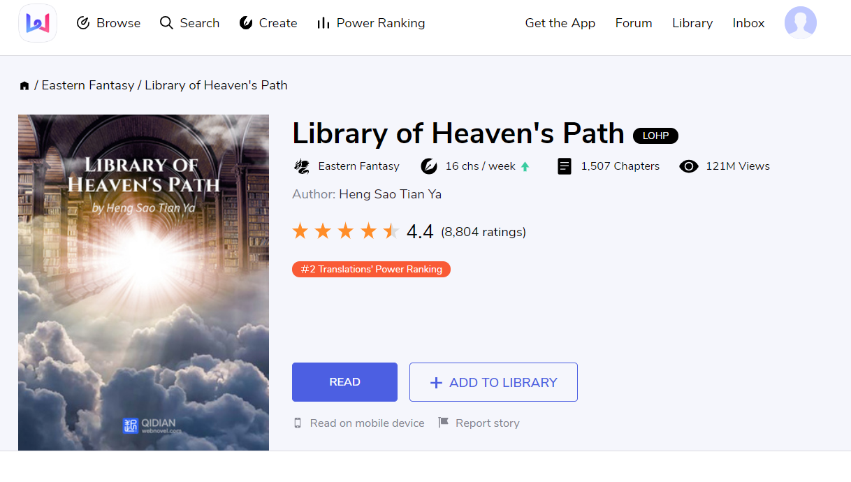Click the 121M Views text

point(738,166)
